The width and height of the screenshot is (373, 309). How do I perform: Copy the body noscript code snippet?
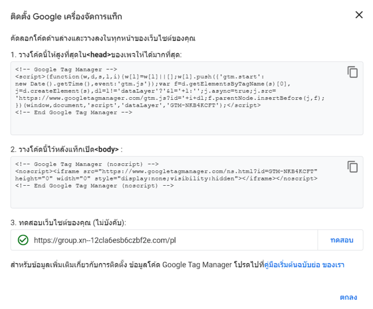click(x=353, y=167)
